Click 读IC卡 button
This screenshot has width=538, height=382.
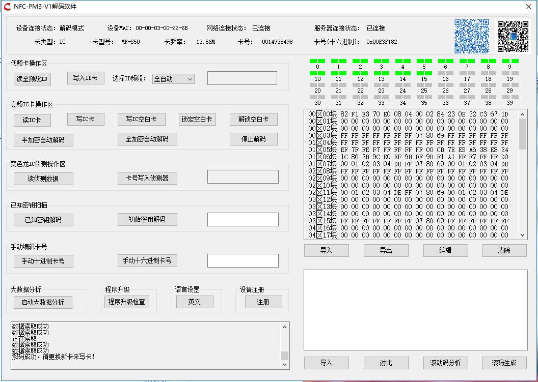tap(32, 120)
